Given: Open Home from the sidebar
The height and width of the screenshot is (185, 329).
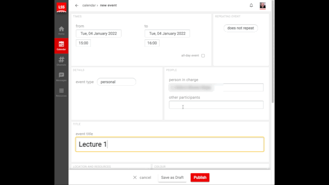Looking at the screenshot, I should pos(61,30).
